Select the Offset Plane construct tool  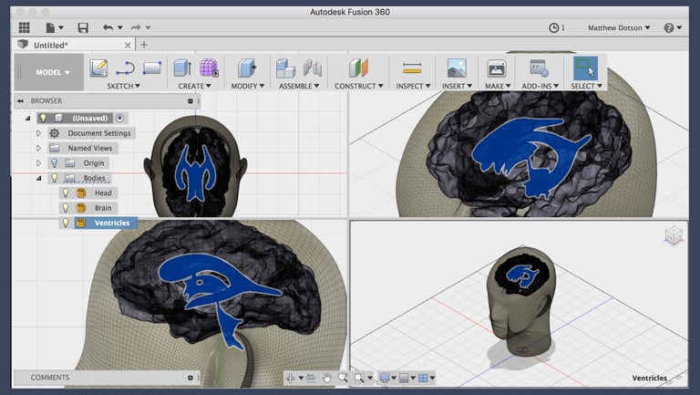click(x=358, y=68)
